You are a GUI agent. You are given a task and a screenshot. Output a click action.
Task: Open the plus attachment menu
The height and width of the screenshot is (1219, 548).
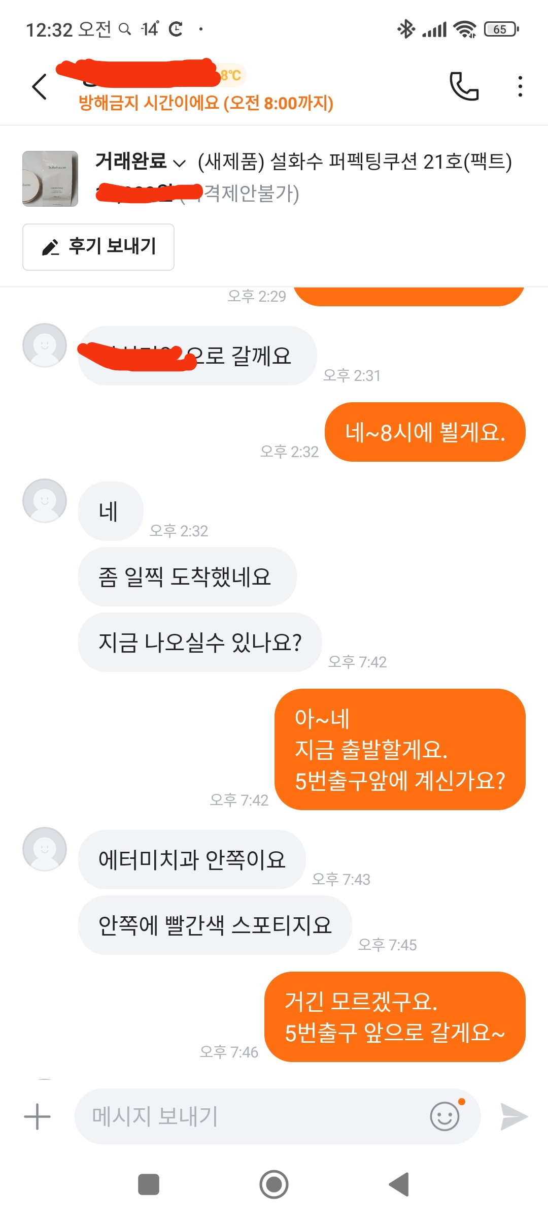coord(37,1116)
